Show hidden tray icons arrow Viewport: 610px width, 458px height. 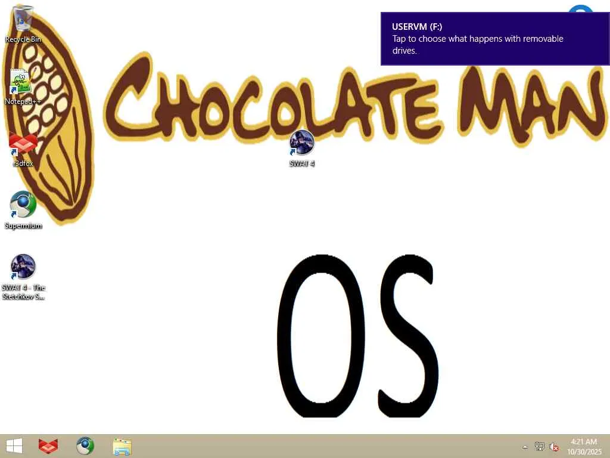(x=525, y=447)
